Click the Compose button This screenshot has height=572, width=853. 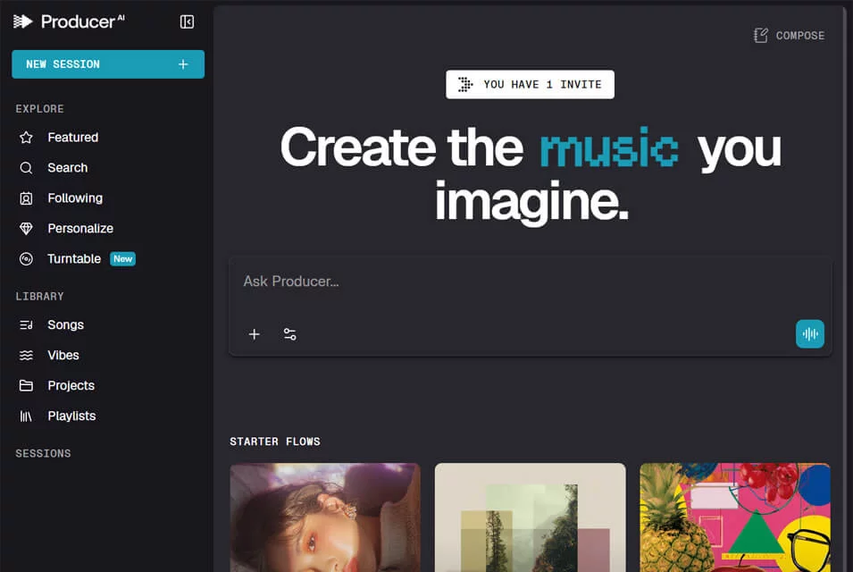[789, 36]
